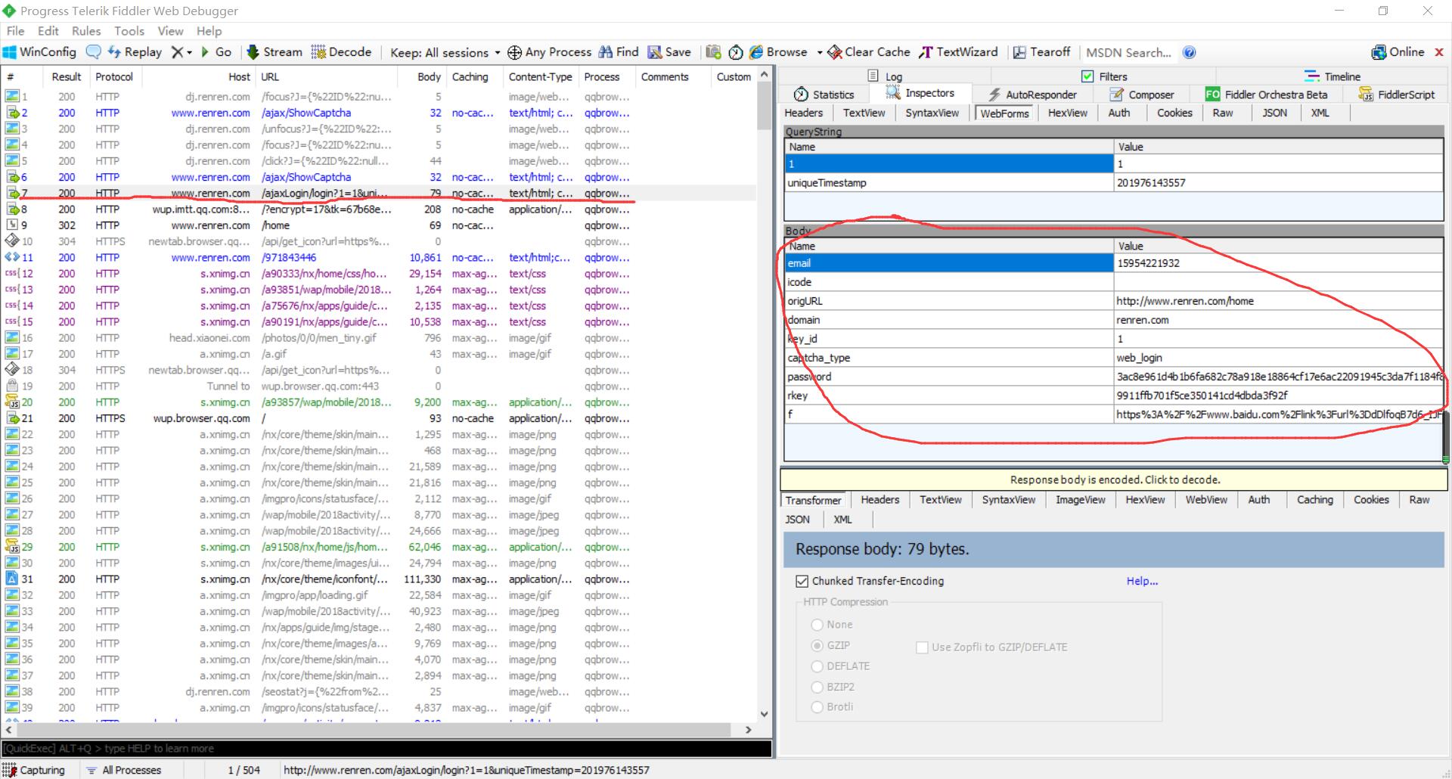
Task: Open the blue help question icon
Action: (x=1189, y=52)
